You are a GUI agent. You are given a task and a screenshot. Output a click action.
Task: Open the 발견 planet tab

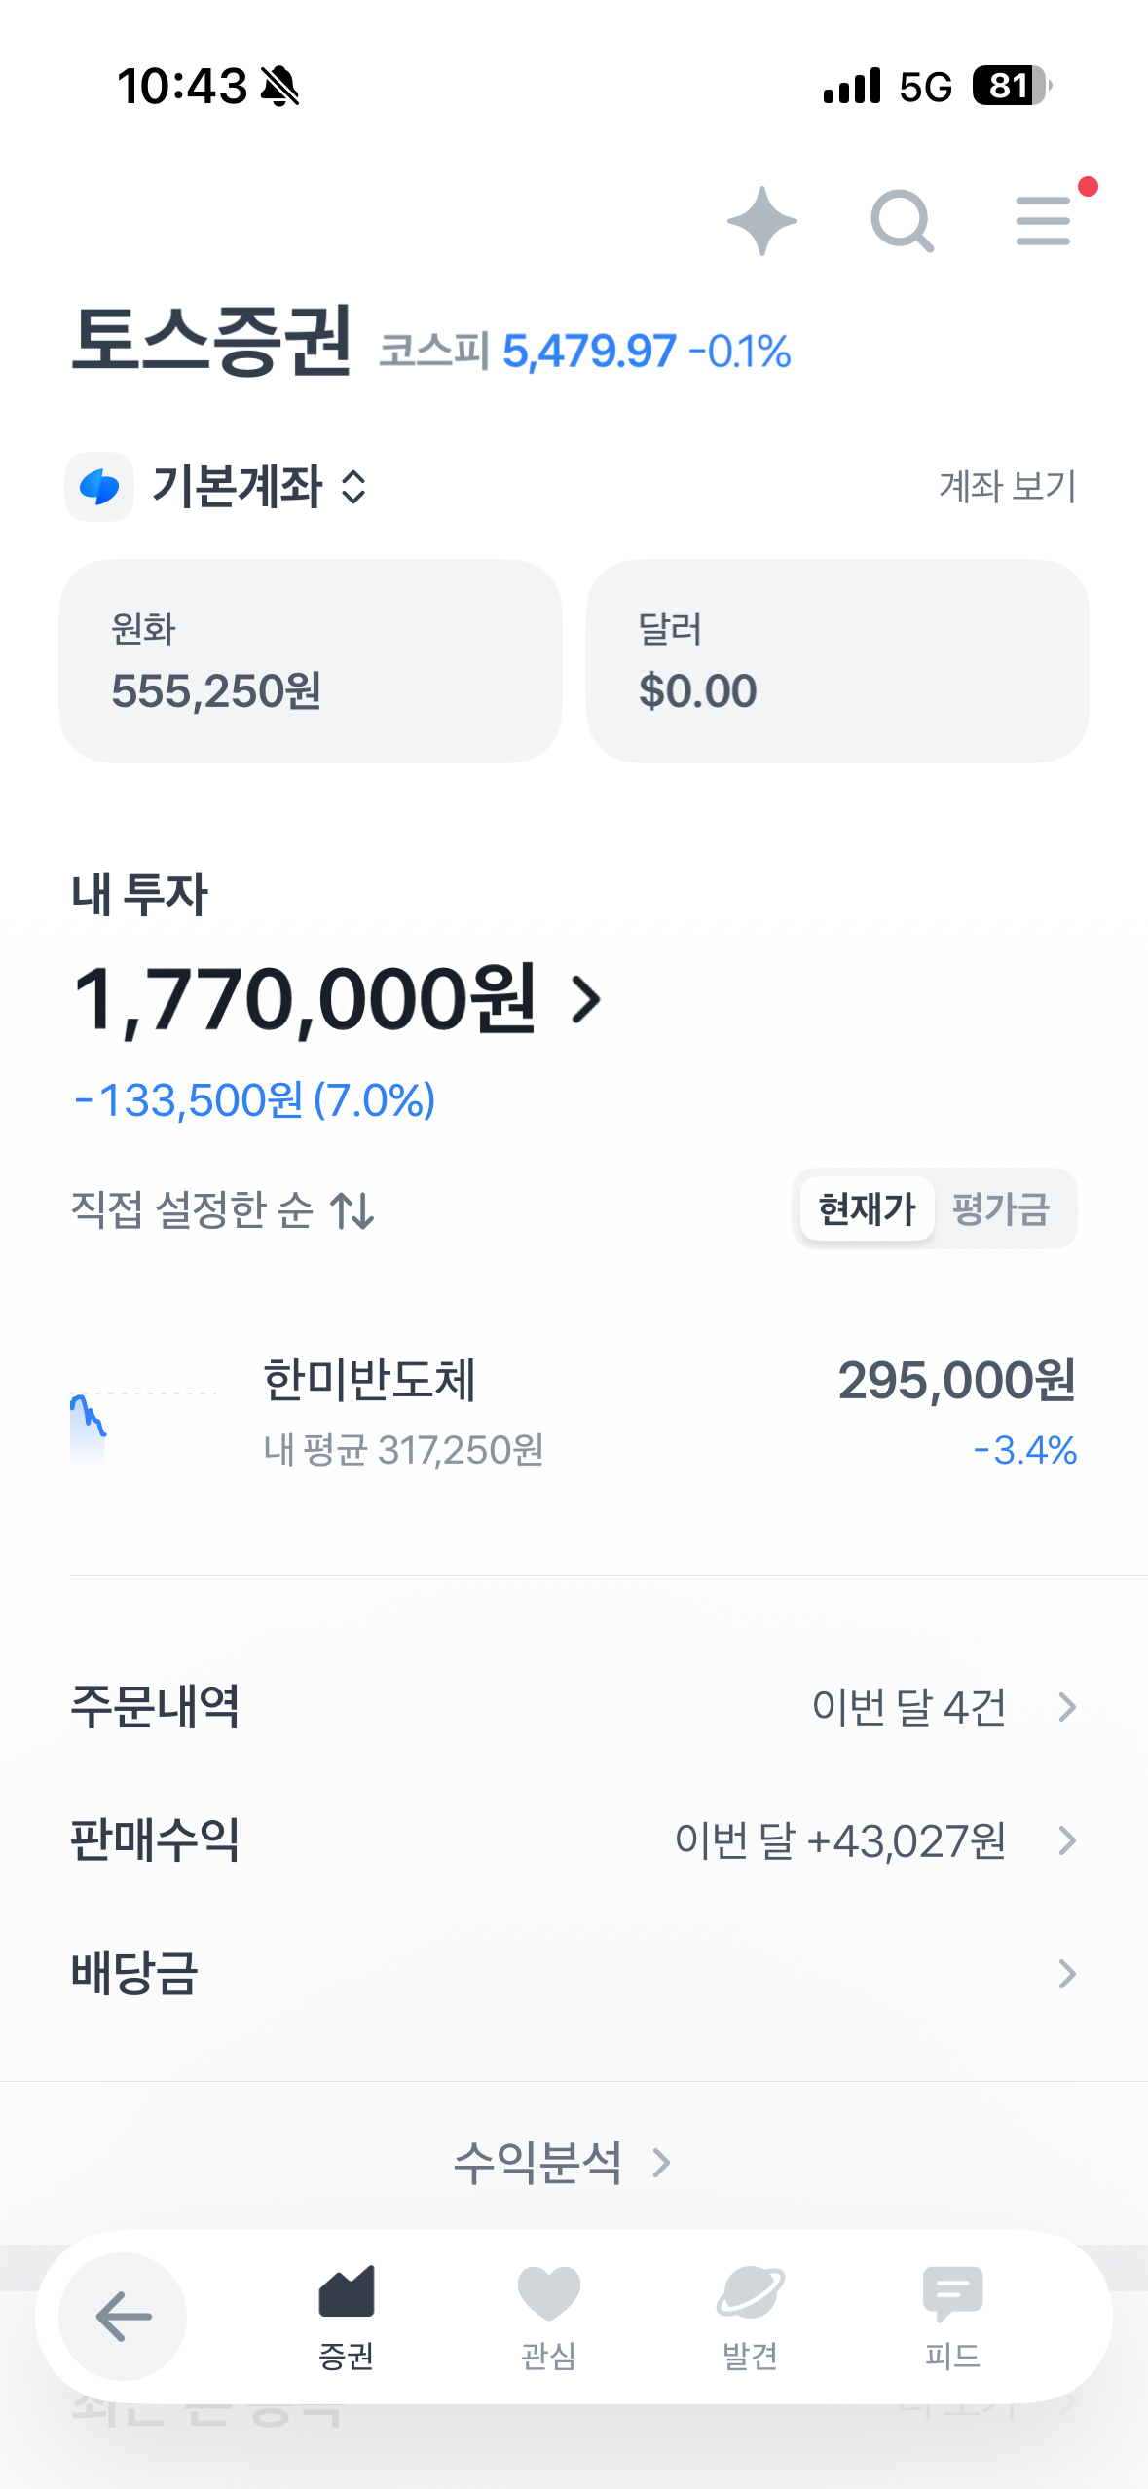[750, 2316]
